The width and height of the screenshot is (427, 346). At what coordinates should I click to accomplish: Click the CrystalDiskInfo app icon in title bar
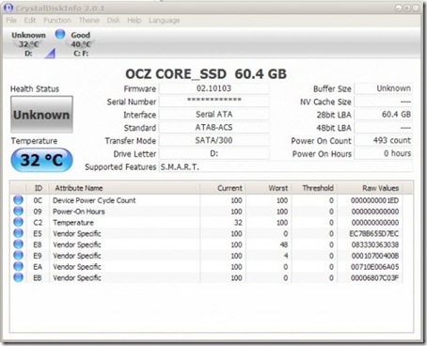8,8
